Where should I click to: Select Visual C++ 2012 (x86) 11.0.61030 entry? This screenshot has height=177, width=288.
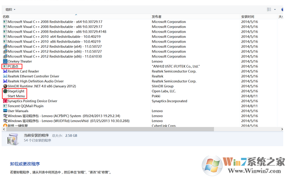(x=55, y=56)
